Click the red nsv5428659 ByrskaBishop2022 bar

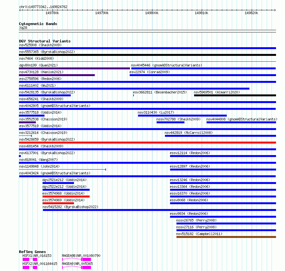click(147, 143)
